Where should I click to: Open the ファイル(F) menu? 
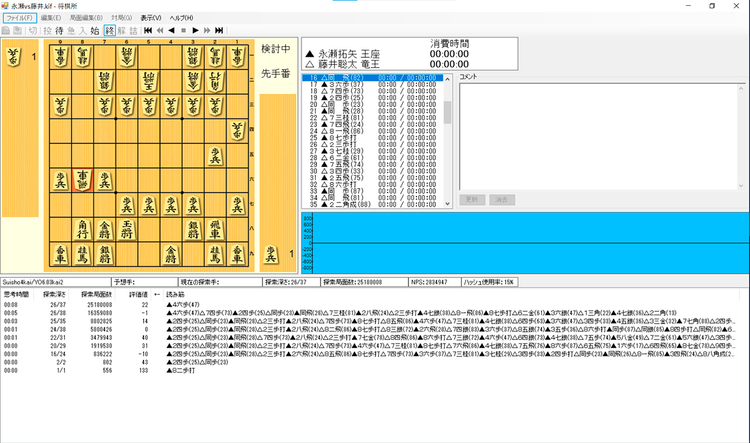(x=19, y=18)
